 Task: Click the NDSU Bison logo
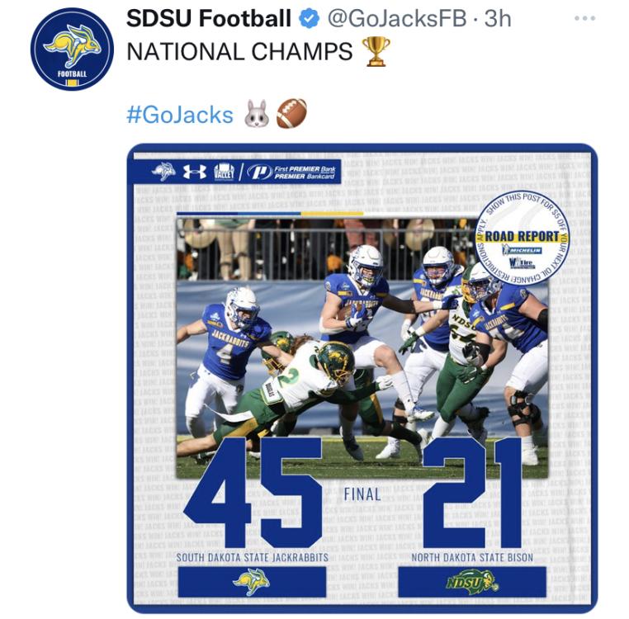472,582
